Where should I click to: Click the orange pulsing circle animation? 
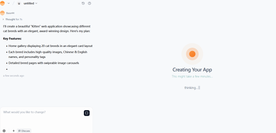192,54
